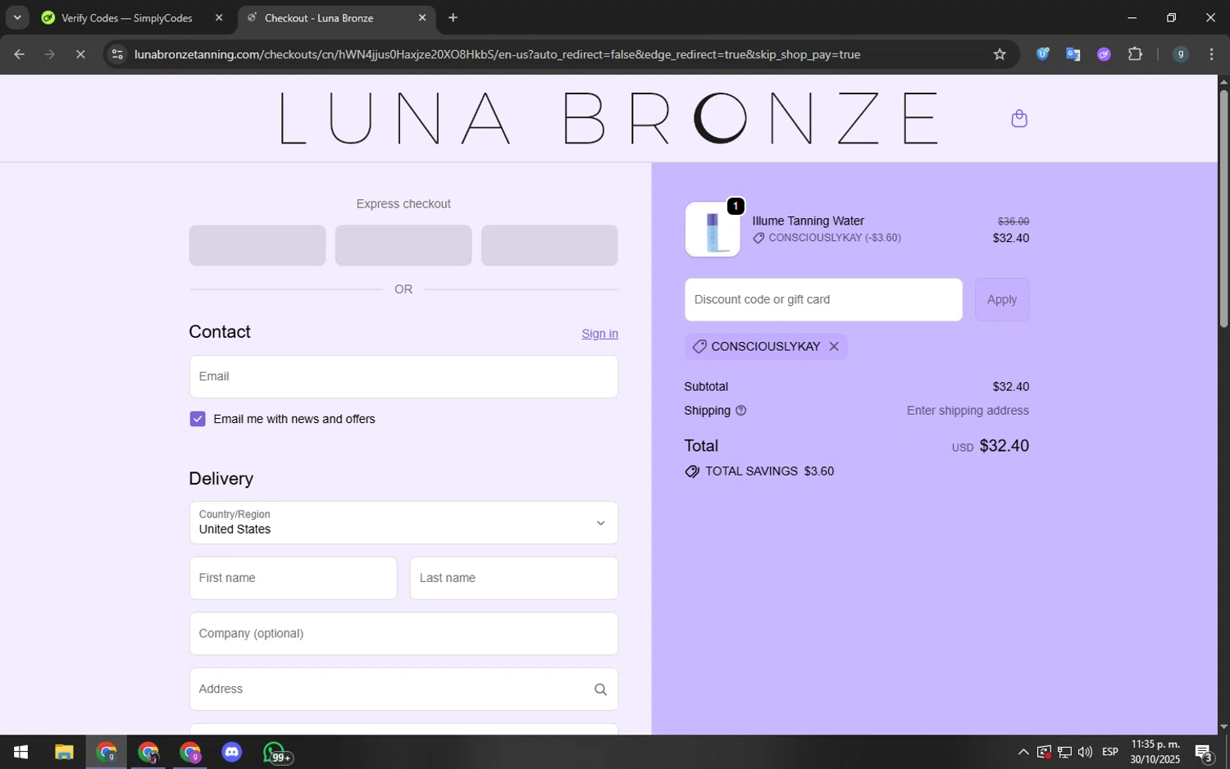The image size is (1230, 769).
Task: Open the third Chrome taskbar icon
Action: [x=190, y=752]
